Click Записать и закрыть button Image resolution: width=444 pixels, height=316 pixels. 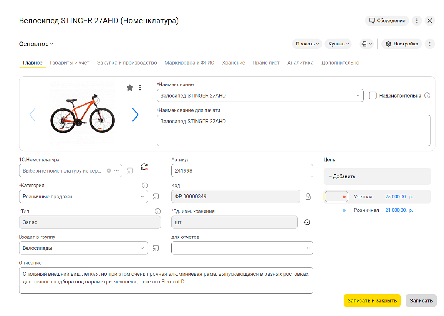[x=372, y=300]
